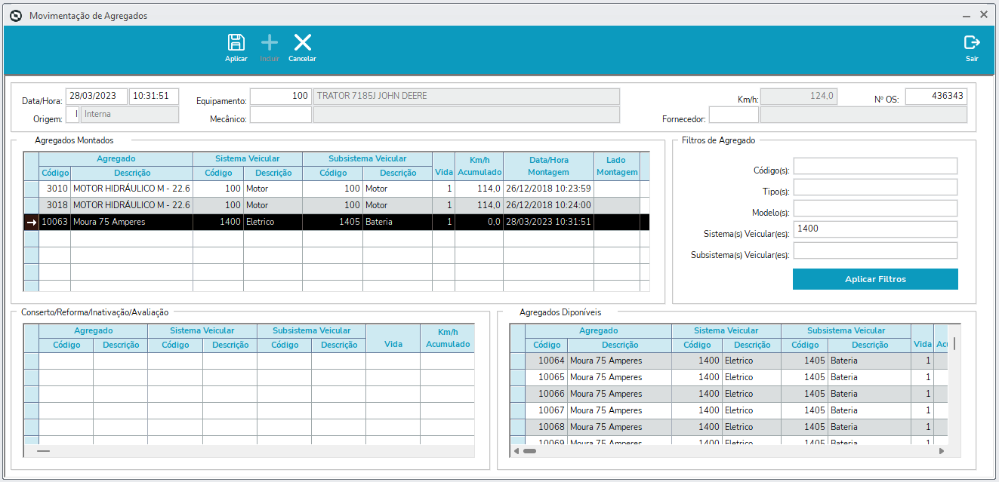
Task: Close the Movimentação de Agregados window
Action: 984,14
